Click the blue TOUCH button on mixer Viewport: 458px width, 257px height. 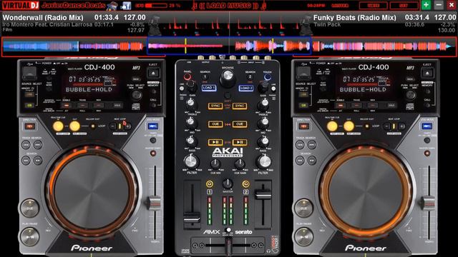267,77
